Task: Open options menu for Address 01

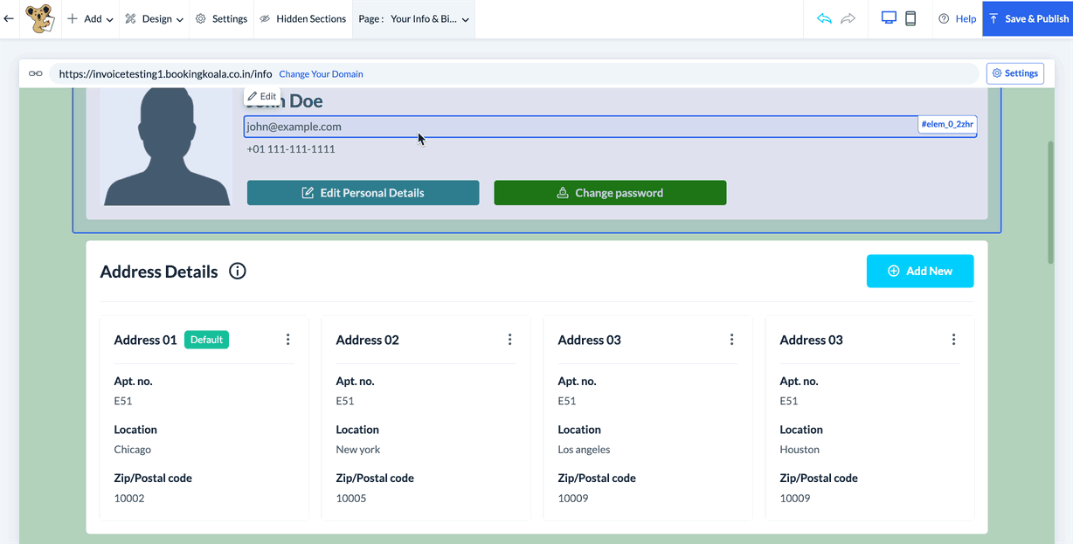Action: [288, 340]
